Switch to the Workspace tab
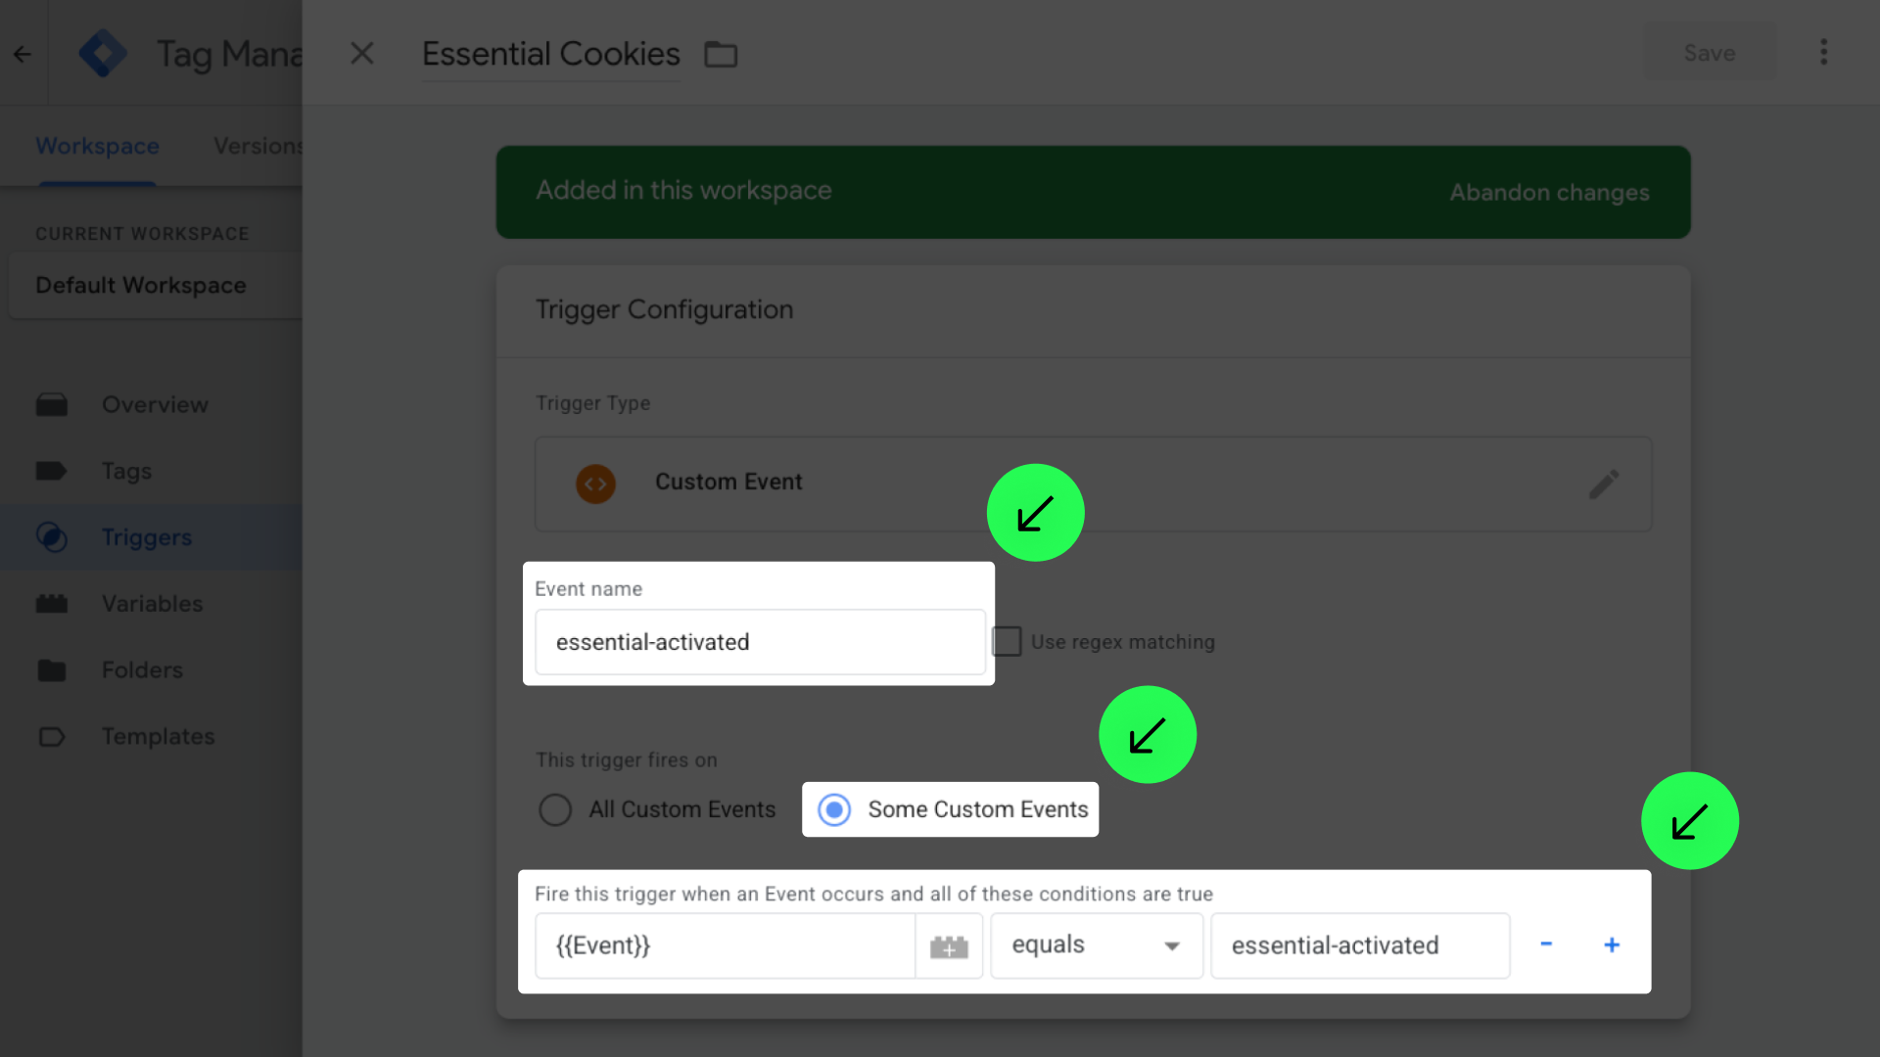 pos(97,146)
